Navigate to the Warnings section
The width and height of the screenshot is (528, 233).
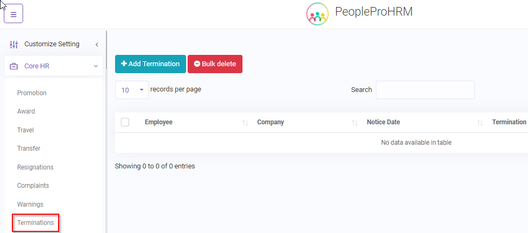30,204
